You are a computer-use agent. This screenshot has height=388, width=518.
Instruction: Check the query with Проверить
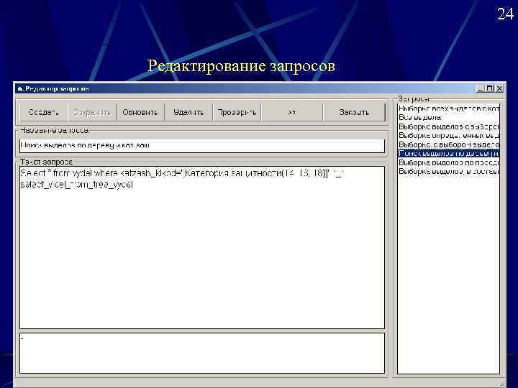237,113
